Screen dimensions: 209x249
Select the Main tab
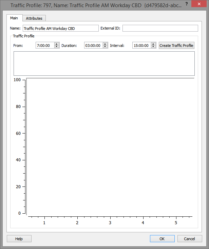click(14, 18)
